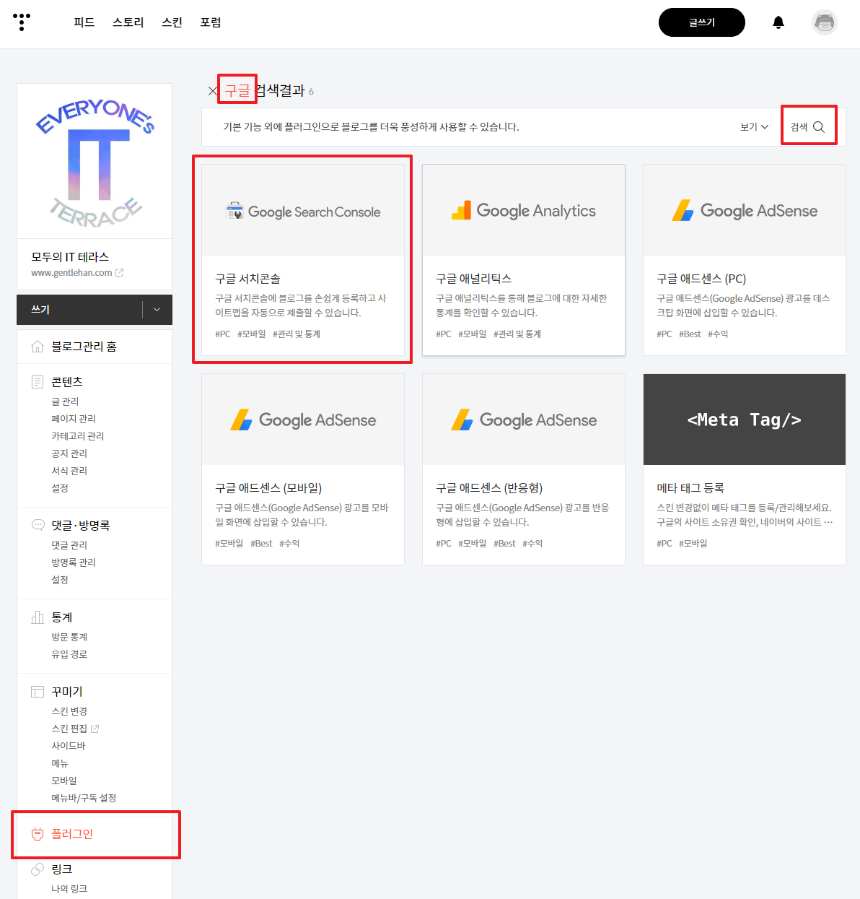Screen dimensions: 860x899
Task: Click the Google Search Console logo
Action: point(303,212)
